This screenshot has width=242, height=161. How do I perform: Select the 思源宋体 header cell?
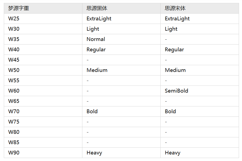pos(175,8)
